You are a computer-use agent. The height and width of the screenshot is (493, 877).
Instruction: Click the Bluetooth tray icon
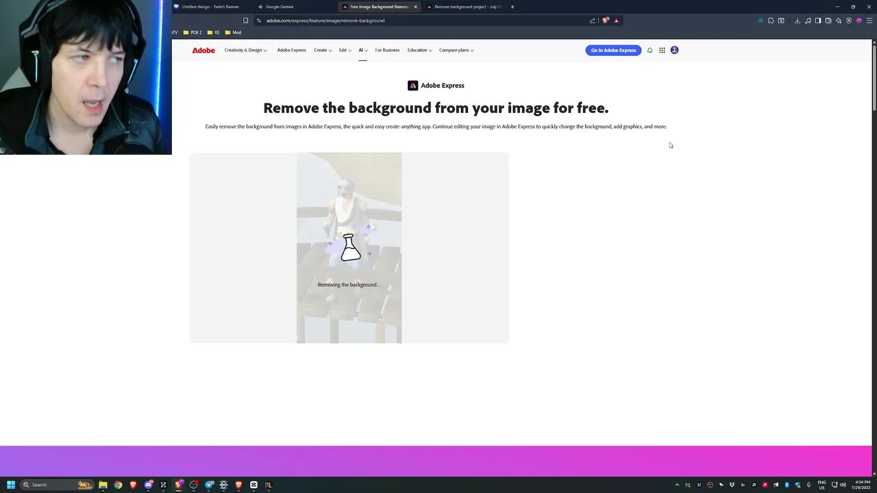point(787,485)
